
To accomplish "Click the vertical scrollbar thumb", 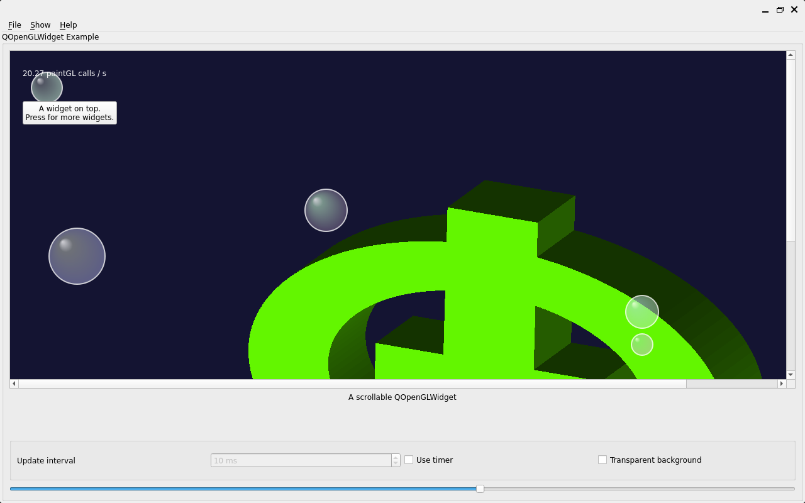I will coord(791,150).
